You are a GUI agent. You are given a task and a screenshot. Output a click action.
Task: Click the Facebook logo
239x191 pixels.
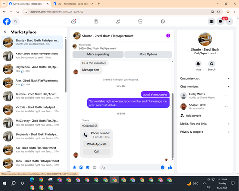coord(7,21)
